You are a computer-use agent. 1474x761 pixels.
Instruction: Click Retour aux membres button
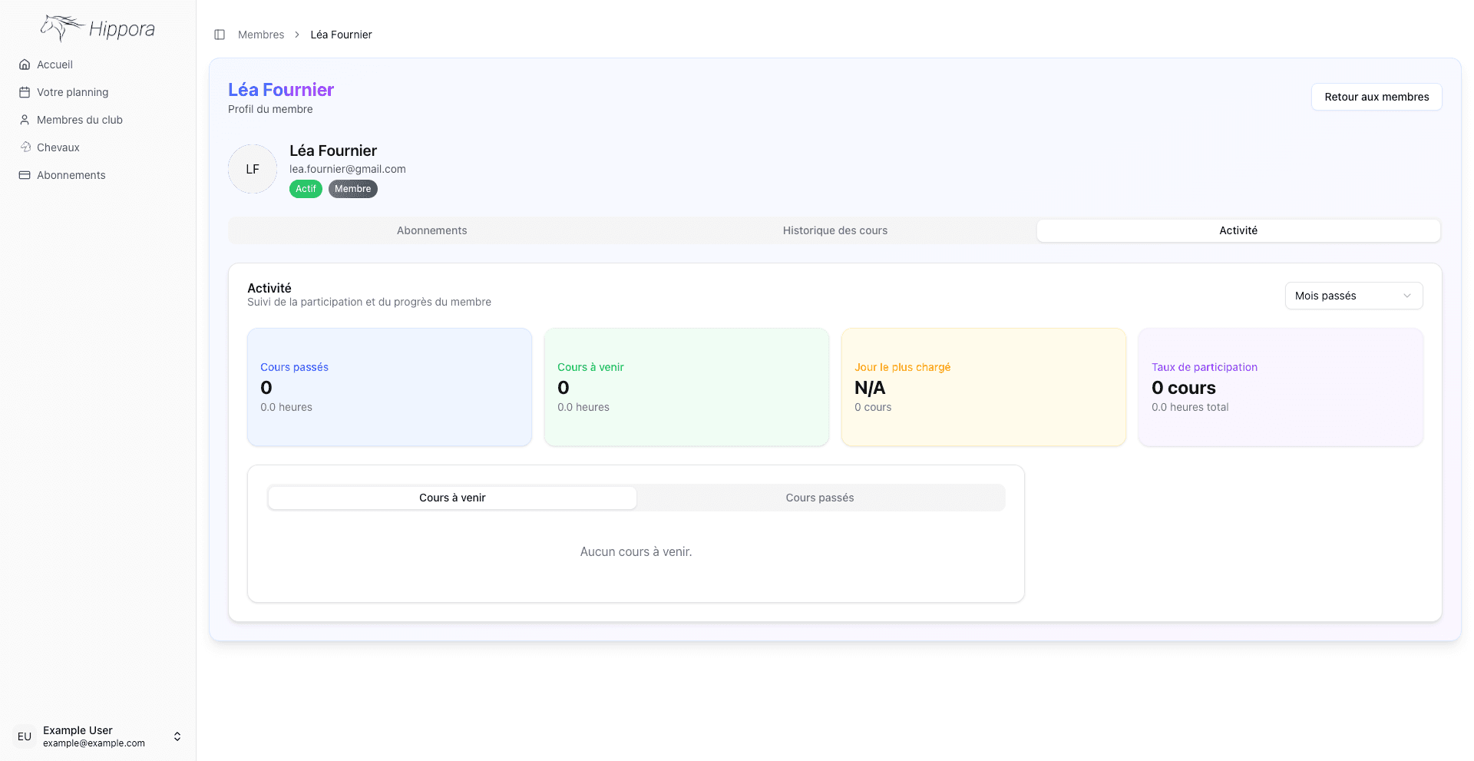[1376, 97]
